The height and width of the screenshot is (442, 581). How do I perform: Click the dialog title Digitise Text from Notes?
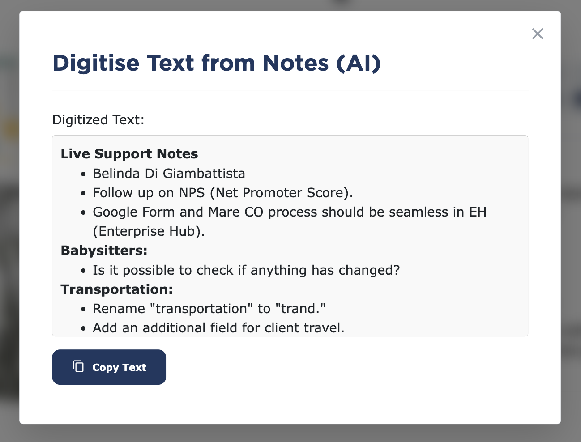click(216, 63)
